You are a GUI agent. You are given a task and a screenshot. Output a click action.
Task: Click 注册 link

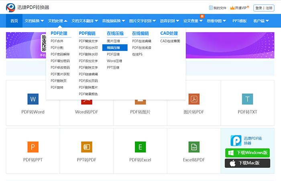pos(269,8)
